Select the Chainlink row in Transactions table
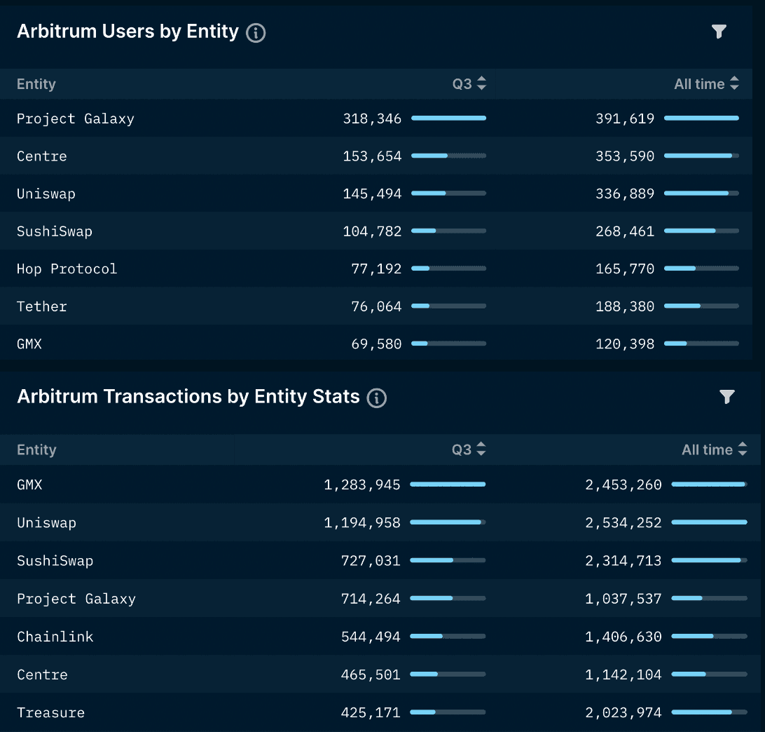Screen dimensions: 765x732 click(55, 637)
